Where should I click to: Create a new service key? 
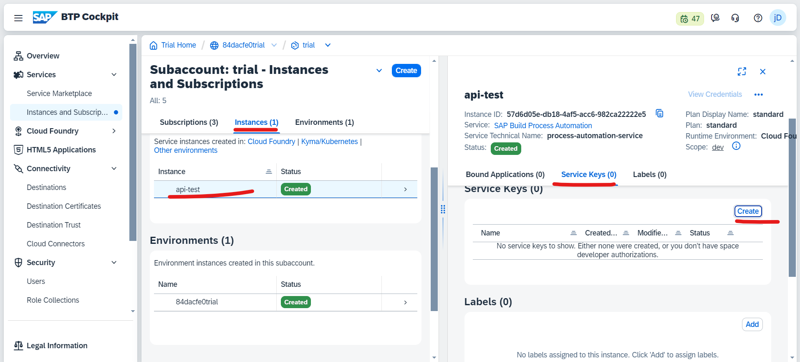[748, 211]
